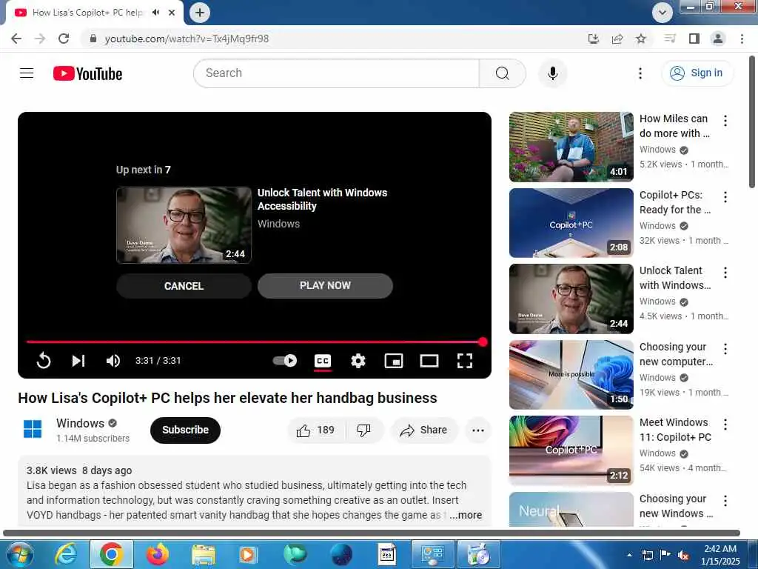The width and height of the screenshot is (758, 569).
Task: Open options for 'Copilot+ PCs: Ready' video
Action: [x=725, y=197]
